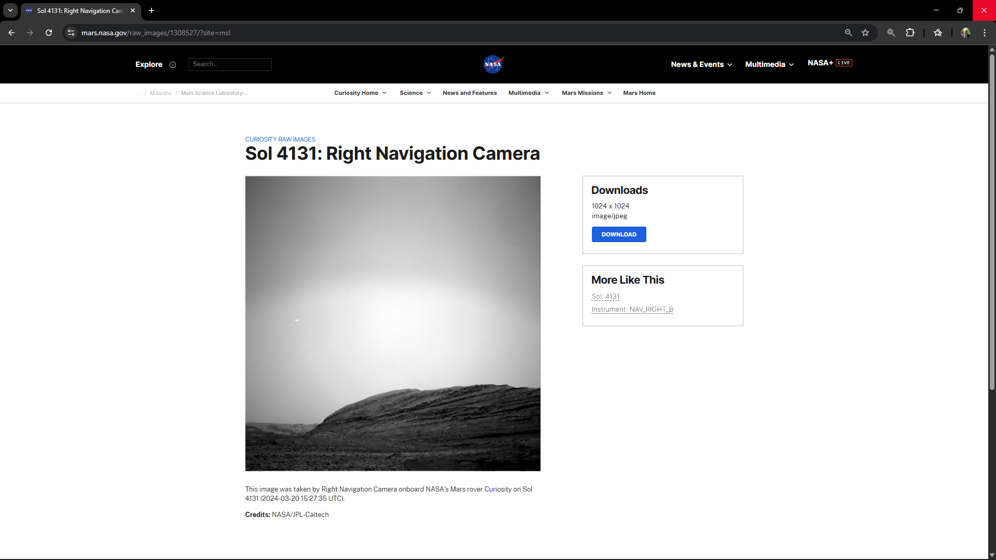Click the zoom magnifier in the address bar
This screenshot has width=996, height=560.
[x=848, y=33]
